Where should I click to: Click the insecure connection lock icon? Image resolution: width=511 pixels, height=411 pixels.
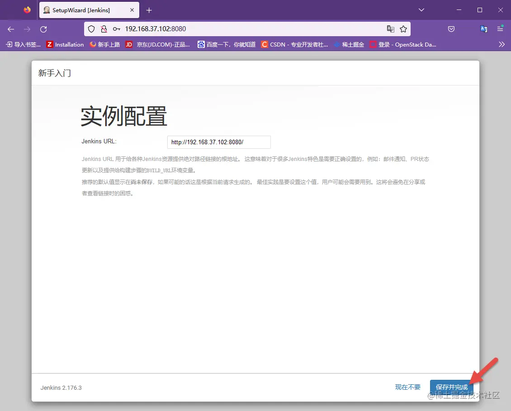(104, 29)
